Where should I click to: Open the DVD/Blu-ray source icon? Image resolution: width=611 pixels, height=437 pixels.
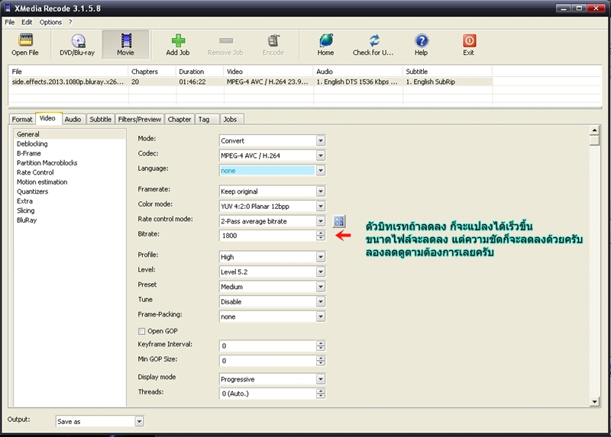78,40
